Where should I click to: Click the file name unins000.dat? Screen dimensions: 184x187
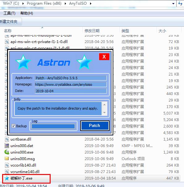click(22, 146)
